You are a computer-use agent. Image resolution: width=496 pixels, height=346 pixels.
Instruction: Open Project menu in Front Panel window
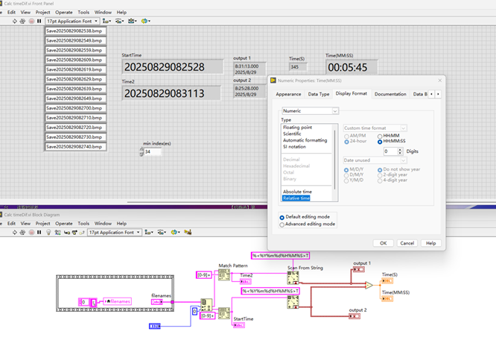pyautogui.click(x=42, y=13)
